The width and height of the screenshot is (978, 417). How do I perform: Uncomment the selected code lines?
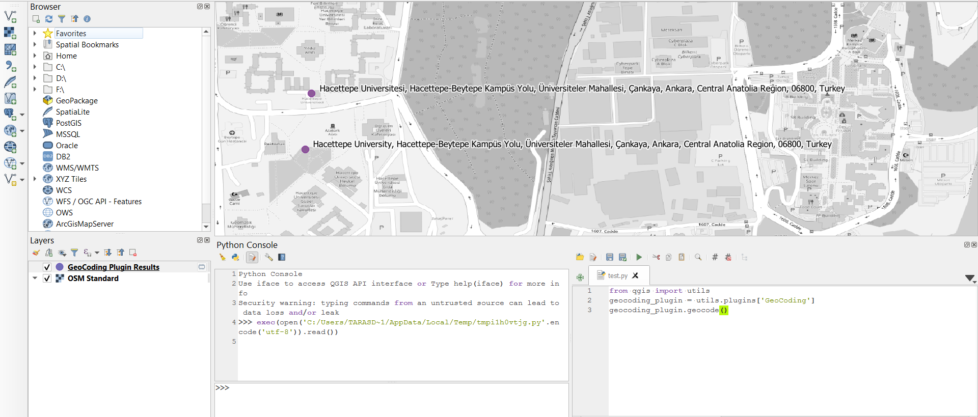pos(728,257)
